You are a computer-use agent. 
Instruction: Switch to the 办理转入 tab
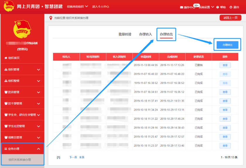click(146, 34)
